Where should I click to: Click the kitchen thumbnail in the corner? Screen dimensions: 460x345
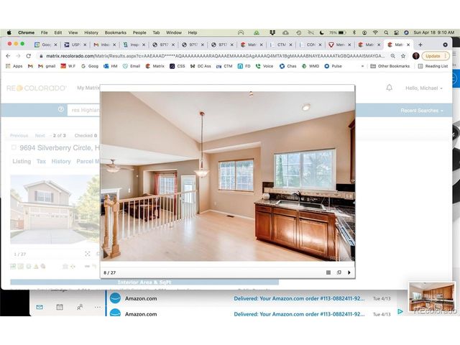coord(432,296)
